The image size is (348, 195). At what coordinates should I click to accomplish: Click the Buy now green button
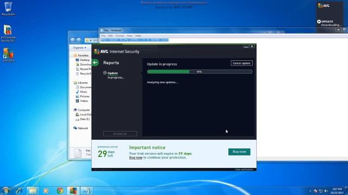239,152
